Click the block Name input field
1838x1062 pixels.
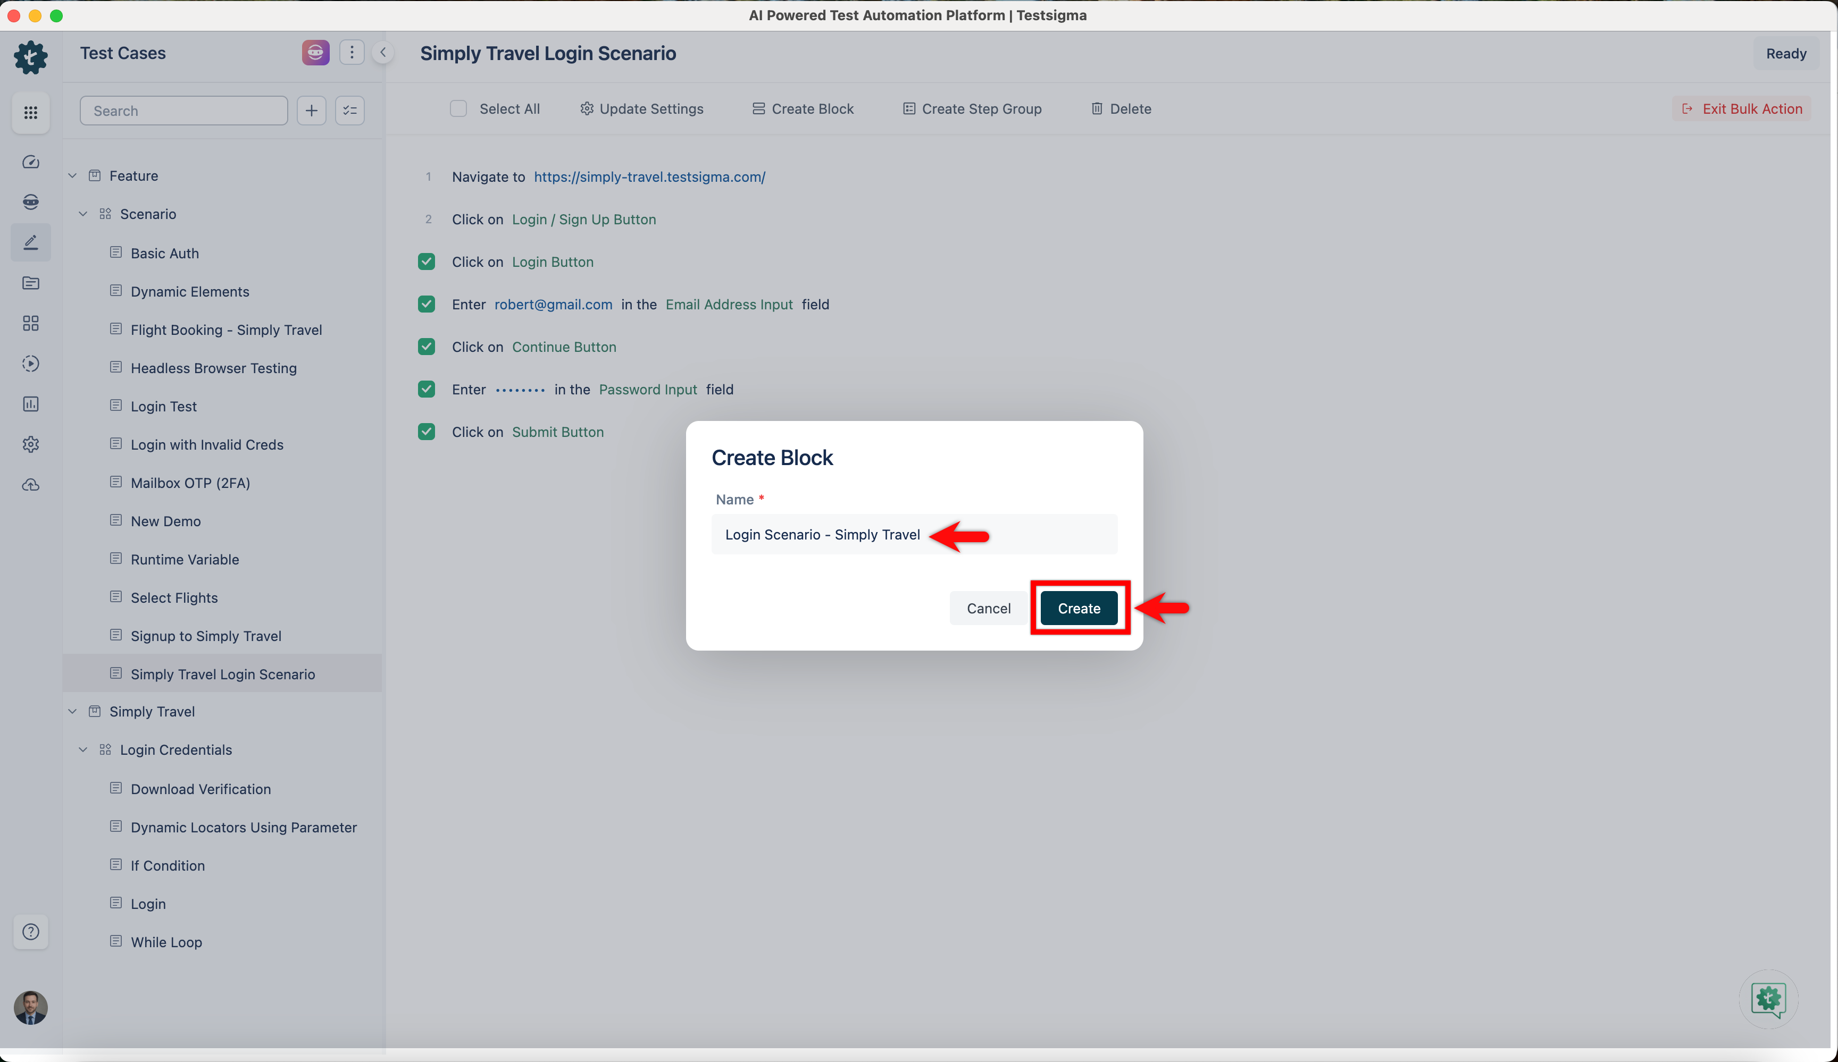pos(913,534)
